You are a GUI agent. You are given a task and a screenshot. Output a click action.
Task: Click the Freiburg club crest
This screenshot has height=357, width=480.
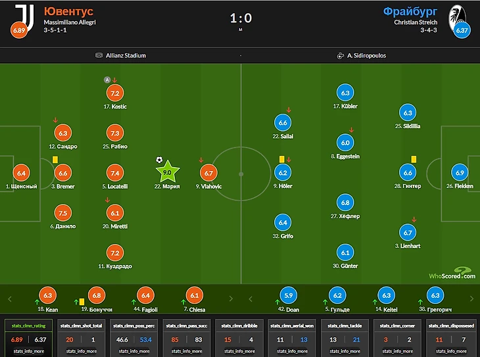pos(456,16)
